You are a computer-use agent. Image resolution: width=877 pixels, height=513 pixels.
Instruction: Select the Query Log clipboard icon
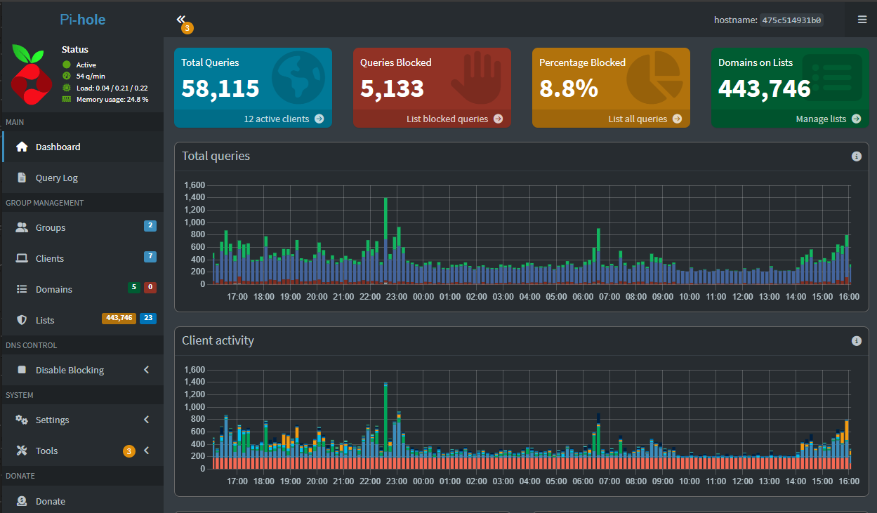coord(21,178)
